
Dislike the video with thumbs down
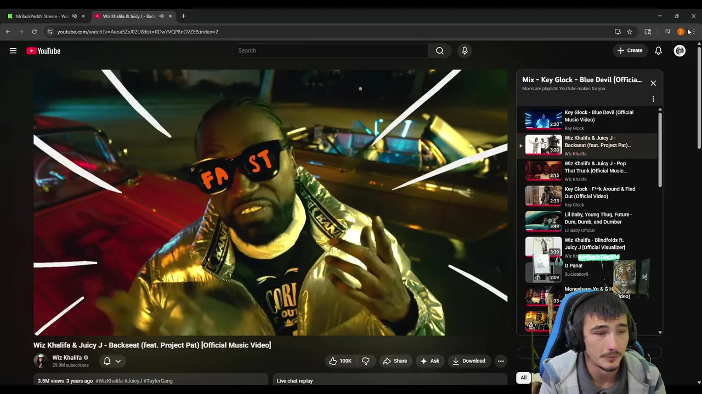coord(365,361)
